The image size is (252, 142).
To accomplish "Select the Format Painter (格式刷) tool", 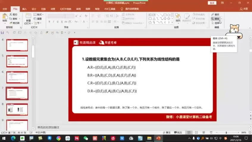I will (x=11, y=23).
